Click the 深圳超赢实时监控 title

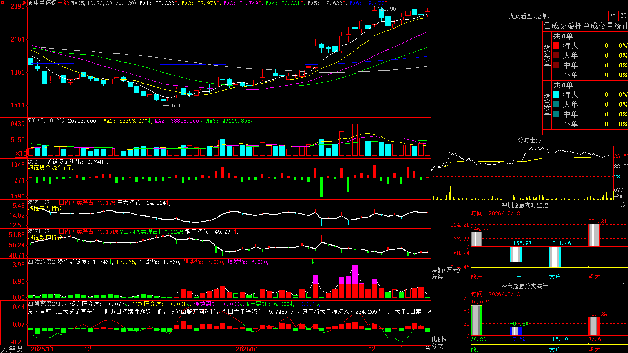tap(525, 205)
